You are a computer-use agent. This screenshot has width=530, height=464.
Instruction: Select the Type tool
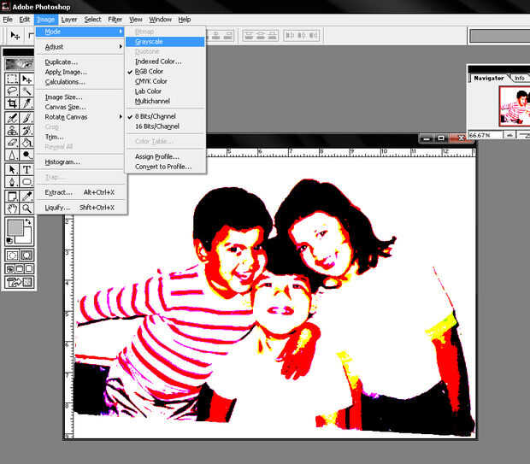tap(26, 169)
